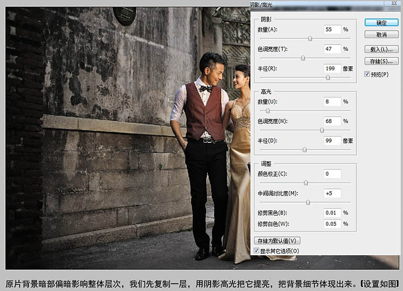
Task: Click the 阴影 group heading
Action: (x=266, y=19)
